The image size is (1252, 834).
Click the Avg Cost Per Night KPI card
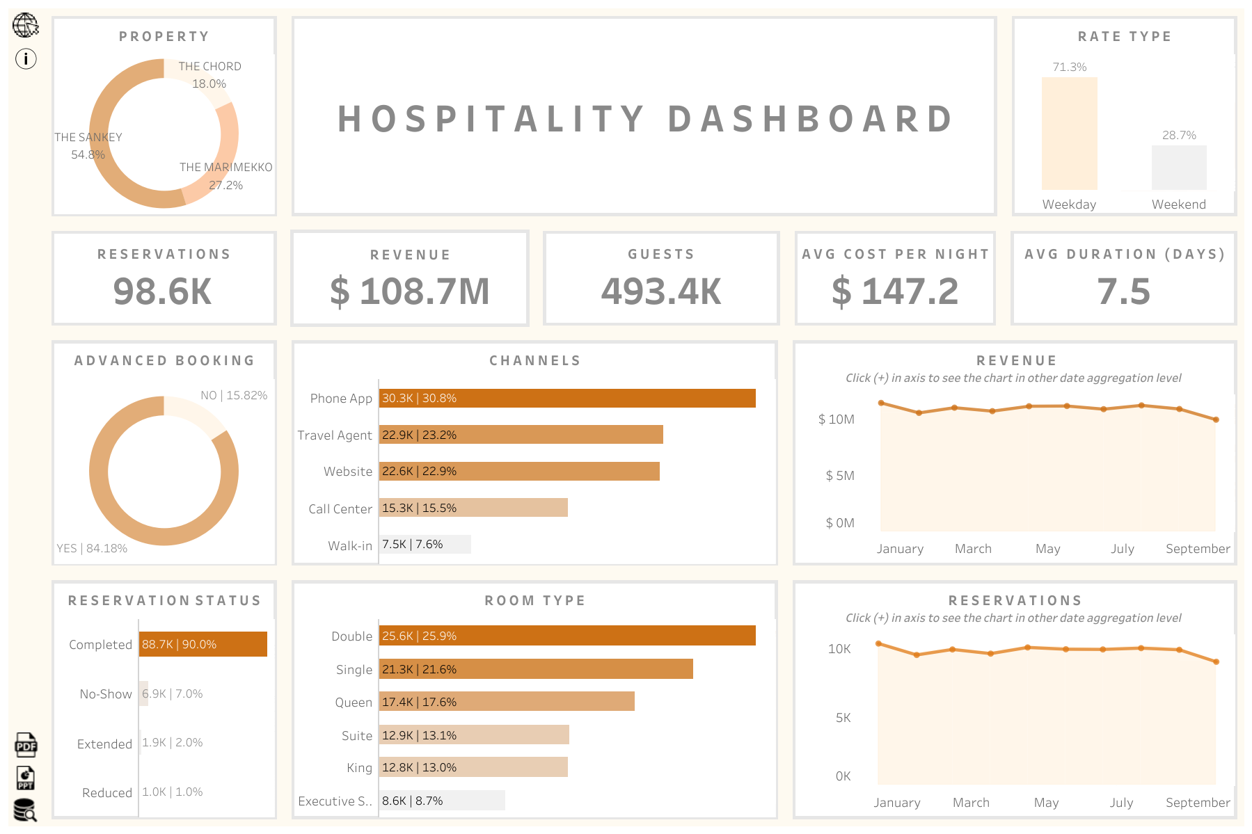(895, 278)
